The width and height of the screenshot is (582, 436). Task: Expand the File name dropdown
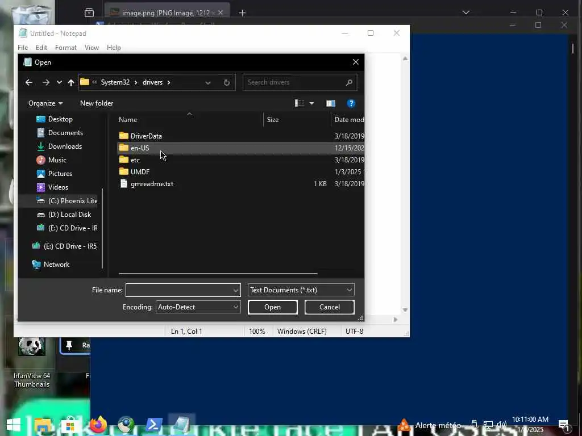236,290
